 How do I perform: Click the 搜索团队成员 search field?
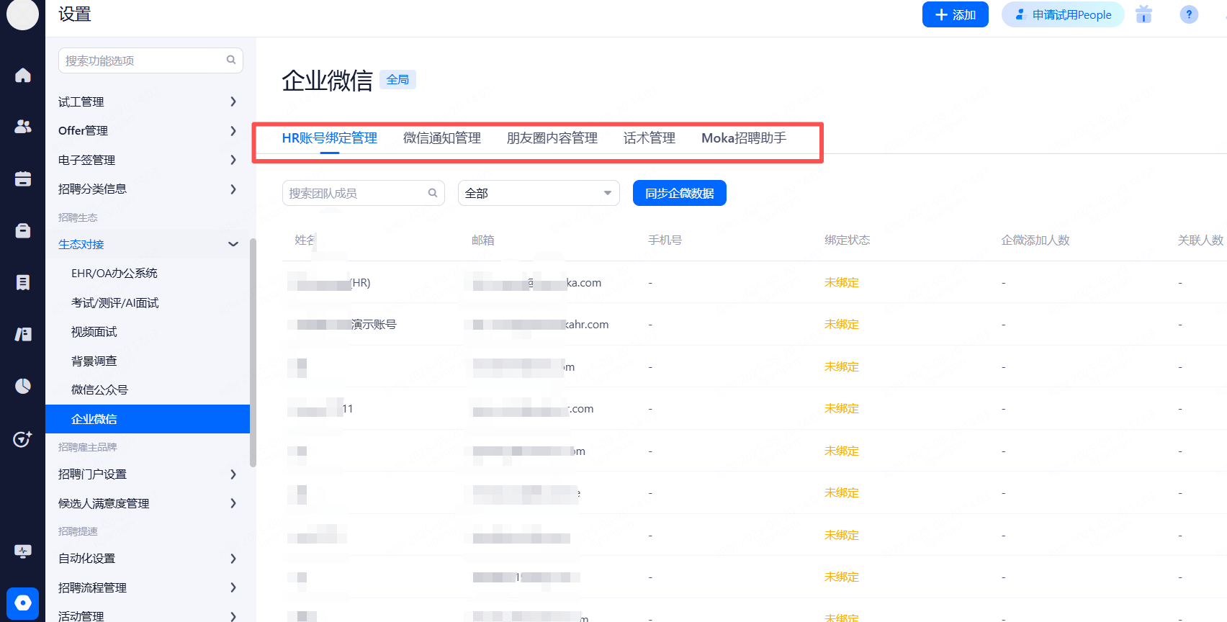[x=356, y=193]
